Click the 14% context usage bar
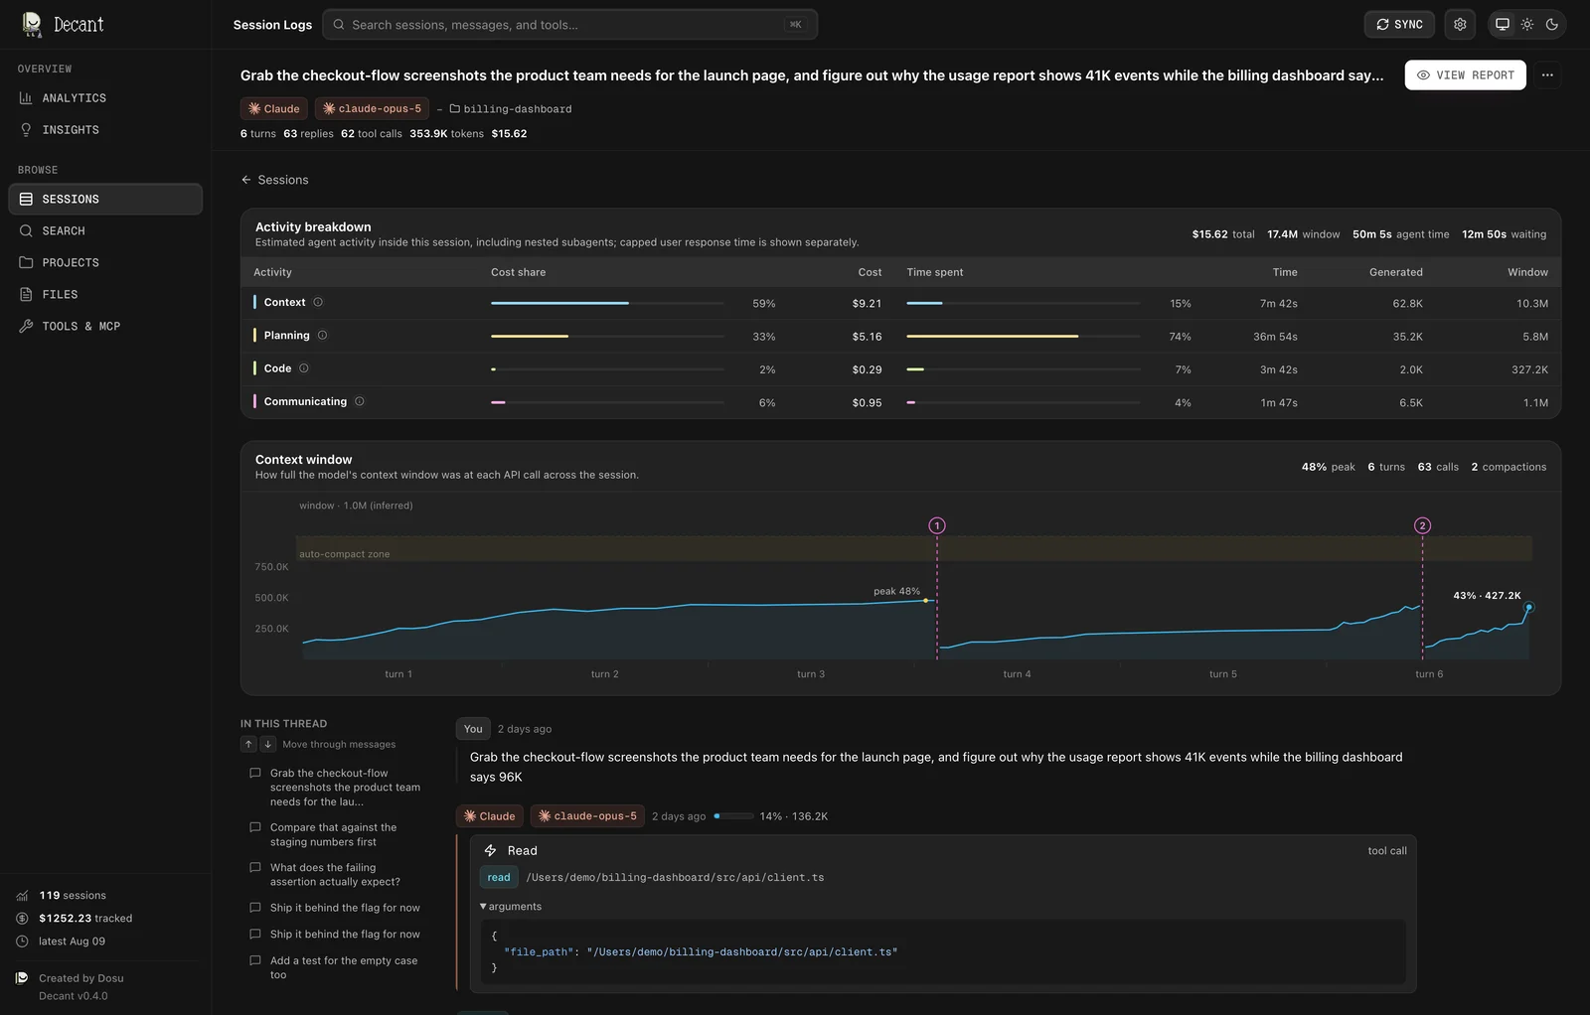Image resolution: width=1590 pixels, height=1015 pixels. [733, 816]
